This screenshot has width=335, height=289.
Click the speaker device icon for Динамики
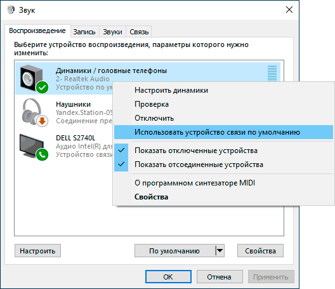(34, 79)
